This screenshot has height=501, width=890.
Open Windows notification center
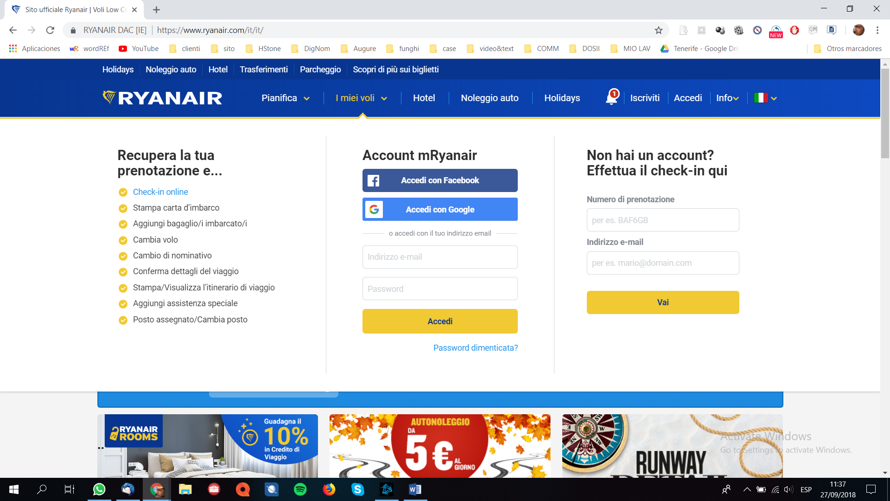871,489
